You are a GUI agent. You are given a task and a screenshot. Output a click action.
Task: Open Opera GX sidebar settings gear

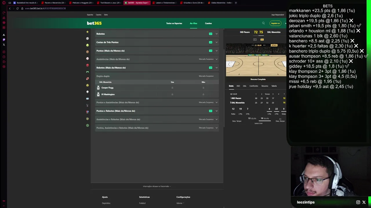[x=4, y=67]
